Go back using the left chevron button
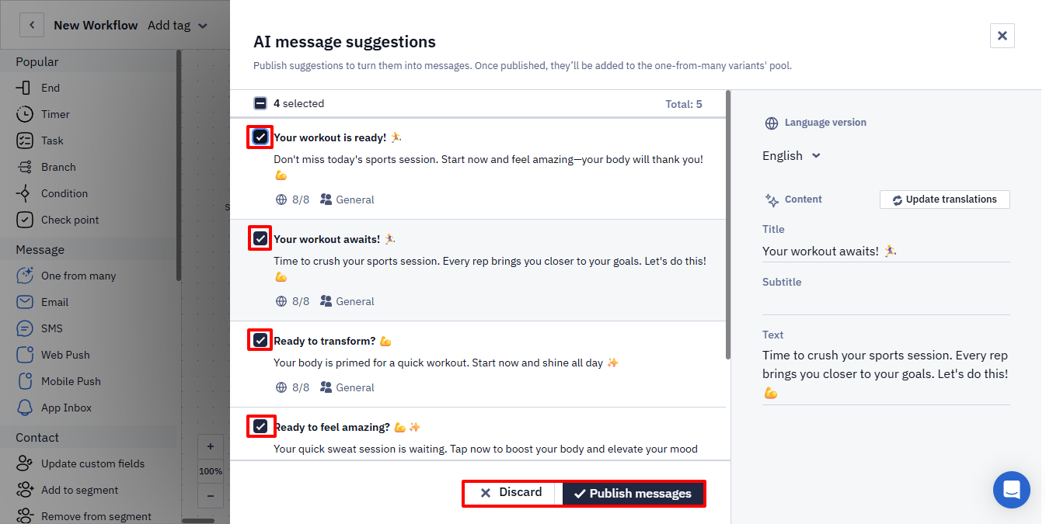 [x=32, y=25]
